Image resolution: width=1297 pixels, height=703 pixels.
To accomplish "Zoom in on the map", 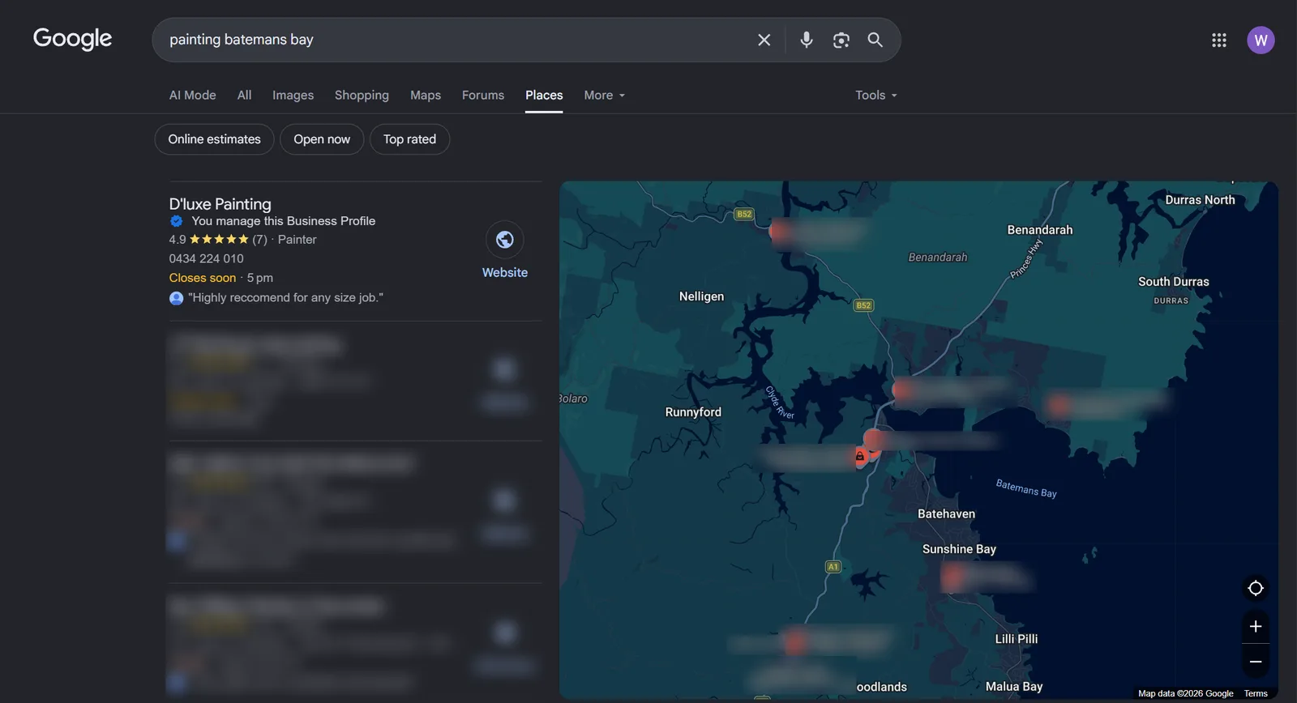I will [1256, 626].
